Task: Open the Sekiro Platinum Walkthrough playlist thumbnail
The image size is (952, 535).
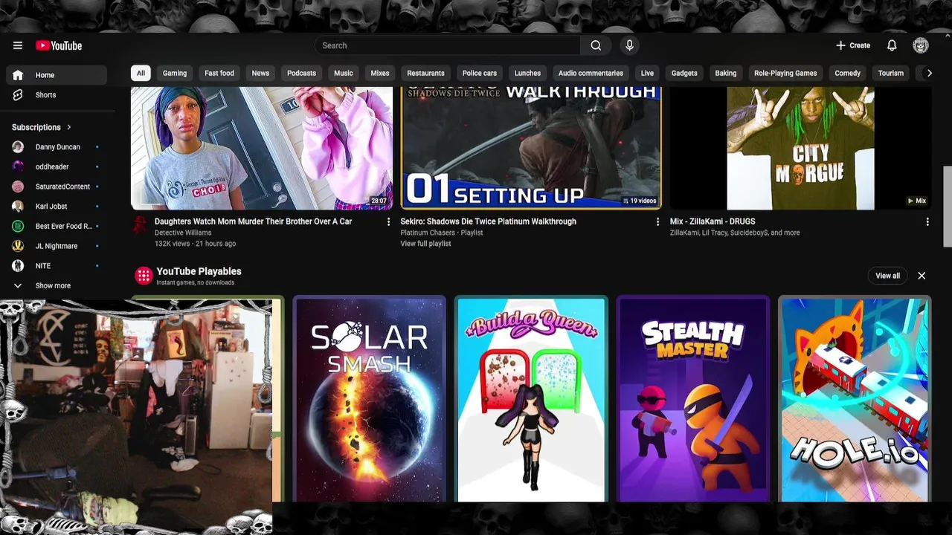Action: [531, 148]
